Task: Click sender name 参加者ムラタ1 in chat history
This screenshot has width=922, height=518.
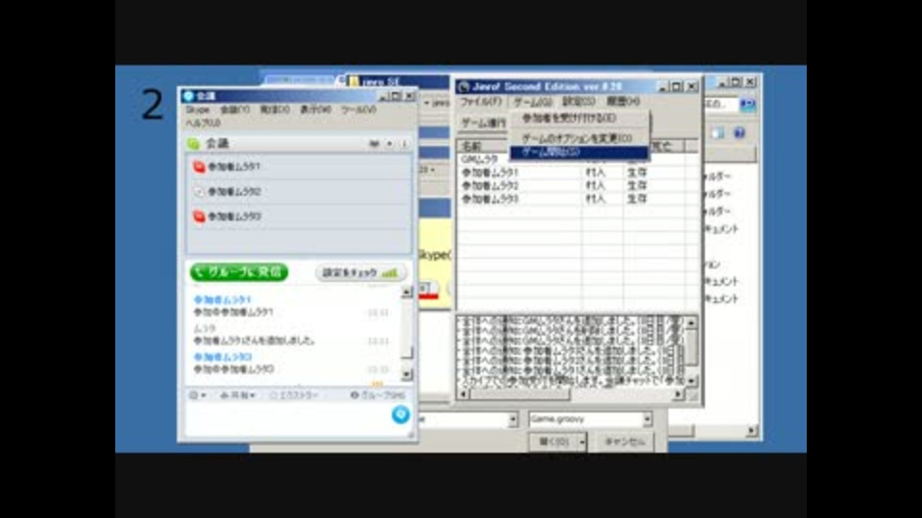Action: coord(222,299)
